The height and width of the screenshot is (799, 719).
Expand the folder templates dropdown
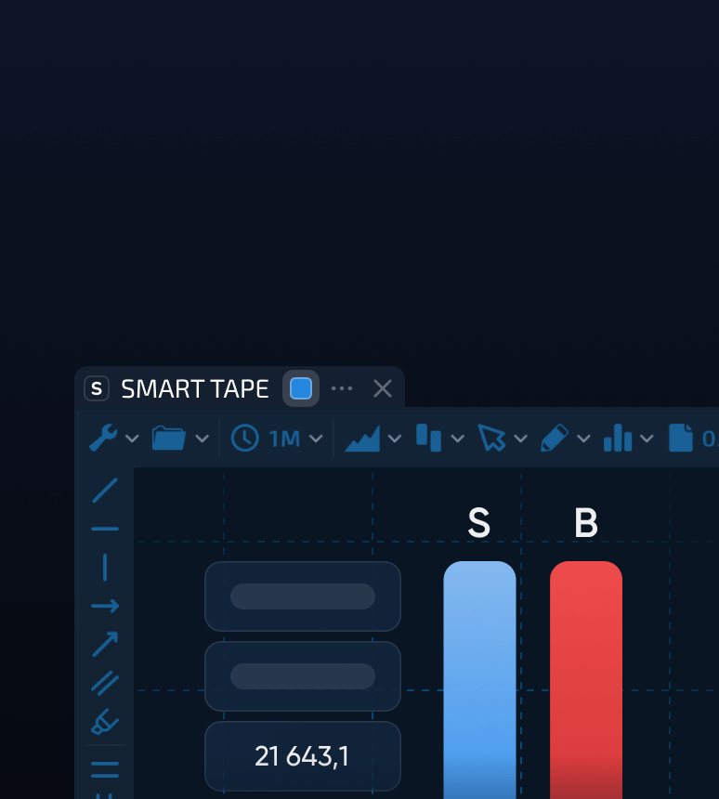click(202, 439)
